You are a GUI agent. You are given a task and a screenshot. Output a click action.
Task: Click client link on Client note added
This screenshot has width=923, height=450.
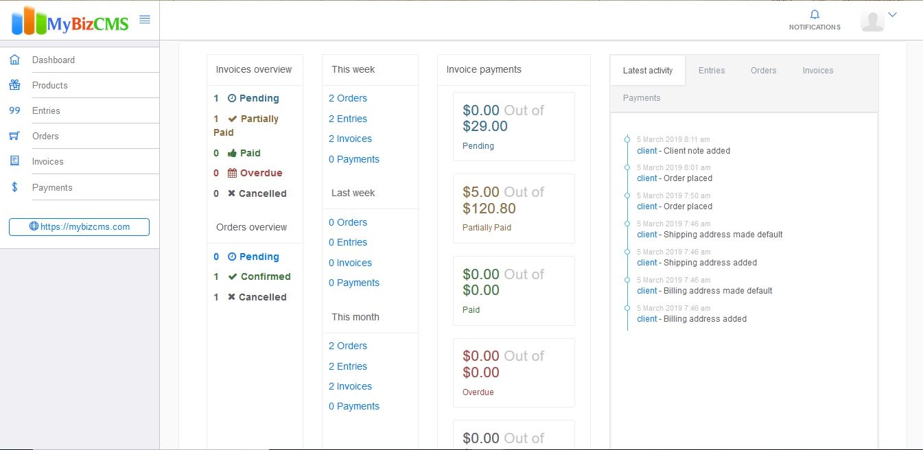click(647, 151)
